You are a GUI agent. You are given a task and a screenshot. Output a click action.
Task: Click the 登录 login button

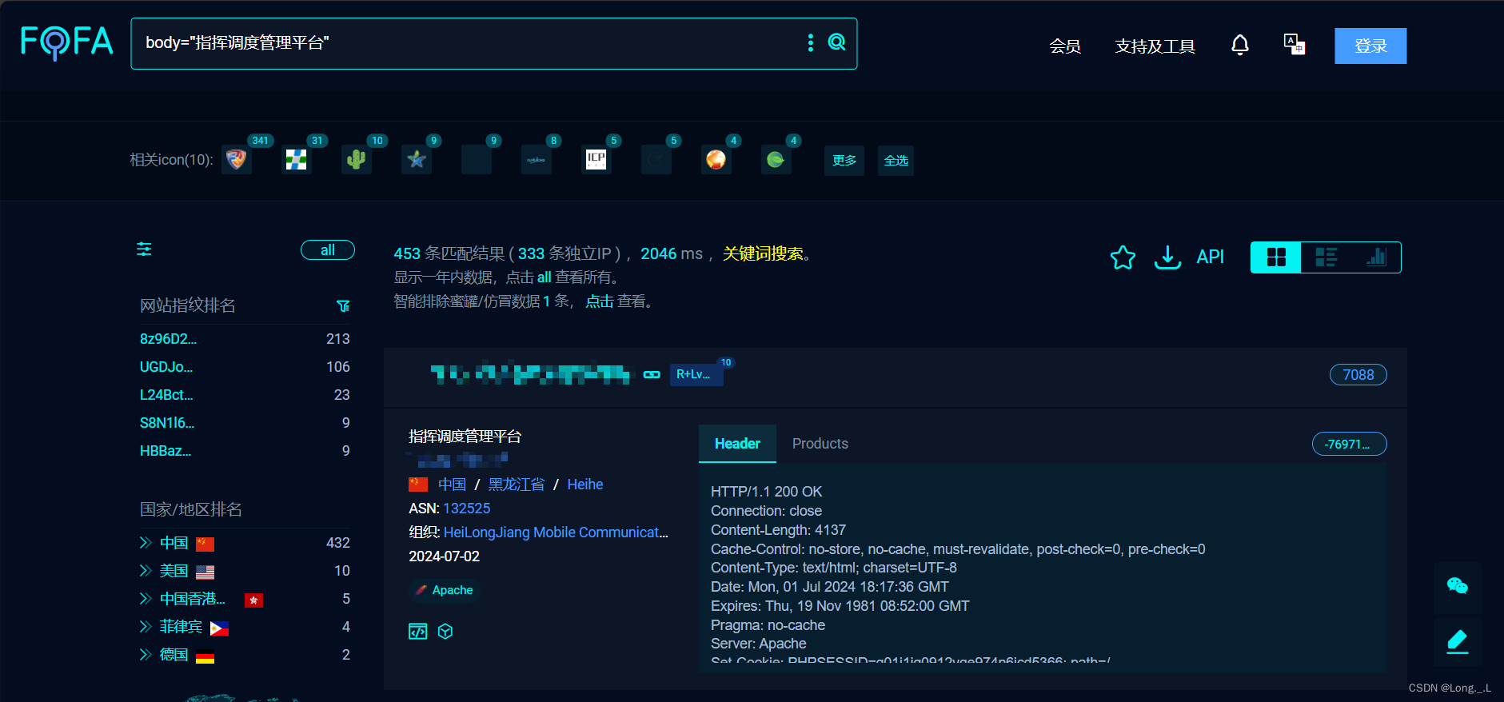1370,46
